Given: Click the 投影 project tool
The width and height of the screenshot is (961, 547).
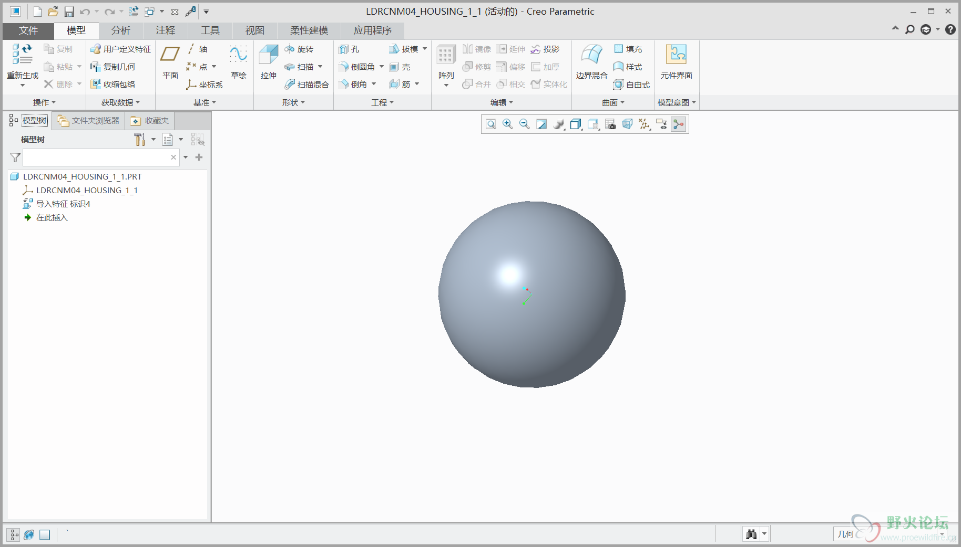Looking at the screenshot, I should point(545,49).
